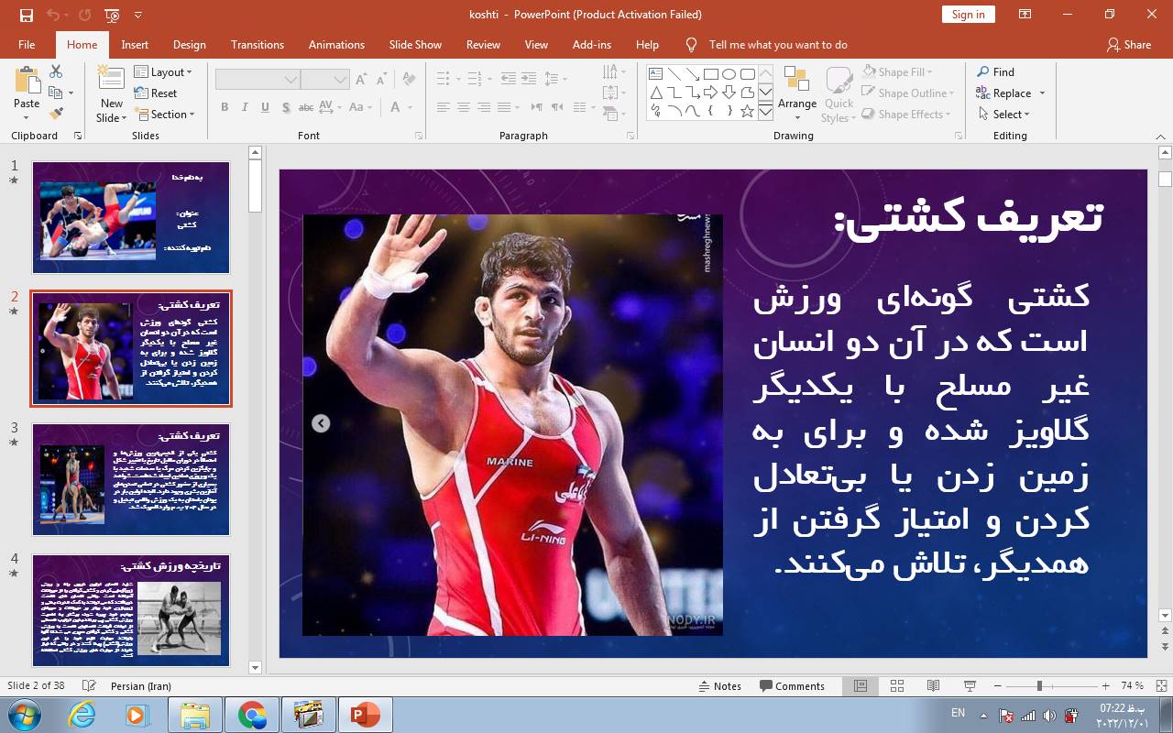
Task: Click the Cut scissors icon
Action: [x=56, y=71]
